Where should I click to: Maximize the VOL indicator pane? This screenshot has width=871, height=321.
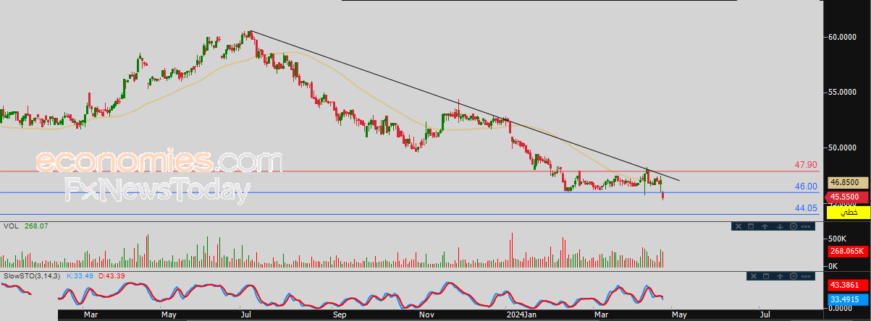[x=751, y=226]
